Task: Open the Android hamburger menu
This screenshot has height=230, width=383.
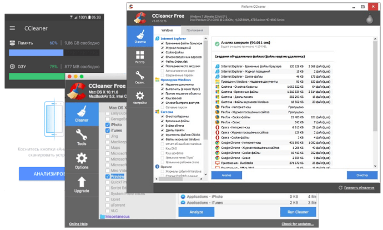Action: (13, 42)
